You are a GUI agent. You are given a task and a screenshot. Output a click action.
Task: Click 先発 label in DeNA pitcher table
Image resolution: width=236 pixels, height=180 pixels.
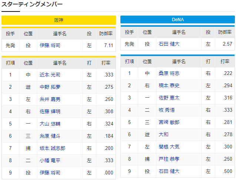[x=129, y=44]
